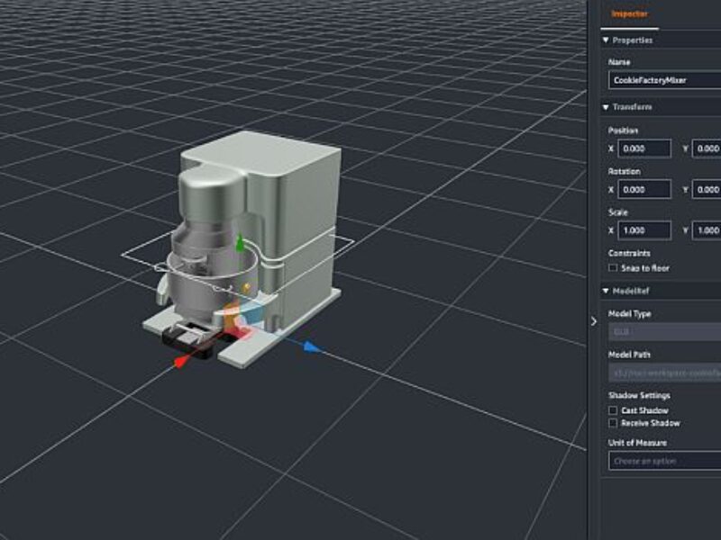
Task: Enable the Cast Shadow checkbox
Action: coord(614,410)
